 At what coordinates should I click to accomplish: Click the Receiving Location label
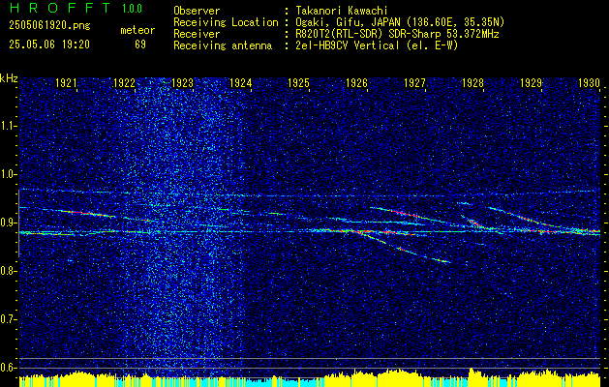[x=226, y=22]
